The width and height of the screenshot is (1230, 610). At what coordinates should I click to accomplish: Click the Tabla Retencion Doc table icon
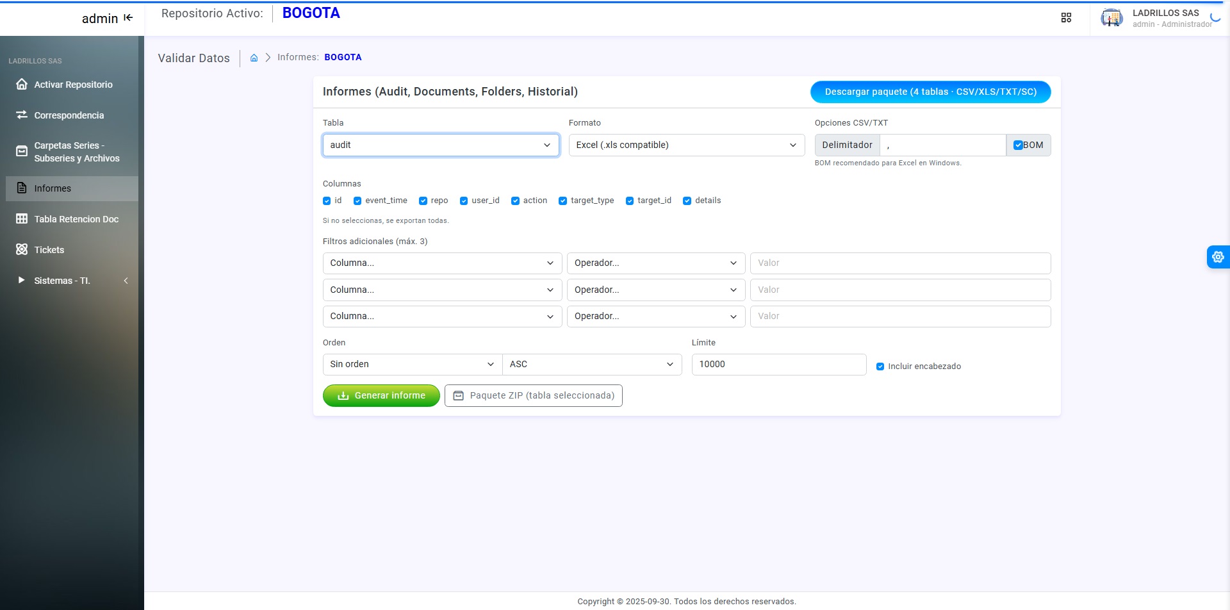[x=22, y=219]
